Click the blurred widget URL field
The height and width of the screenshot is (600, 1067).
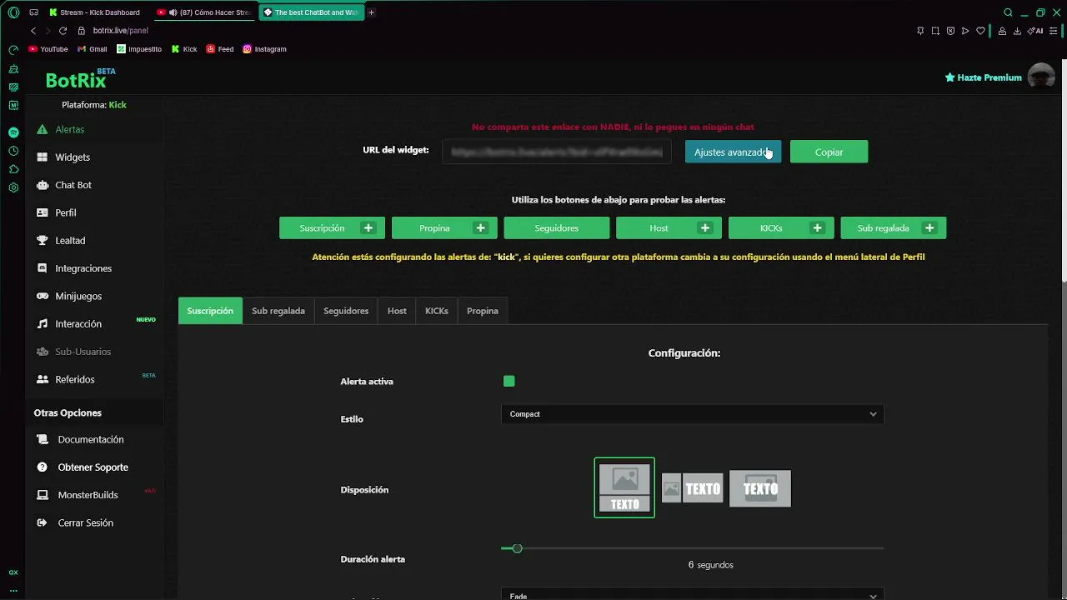[557, 152]
